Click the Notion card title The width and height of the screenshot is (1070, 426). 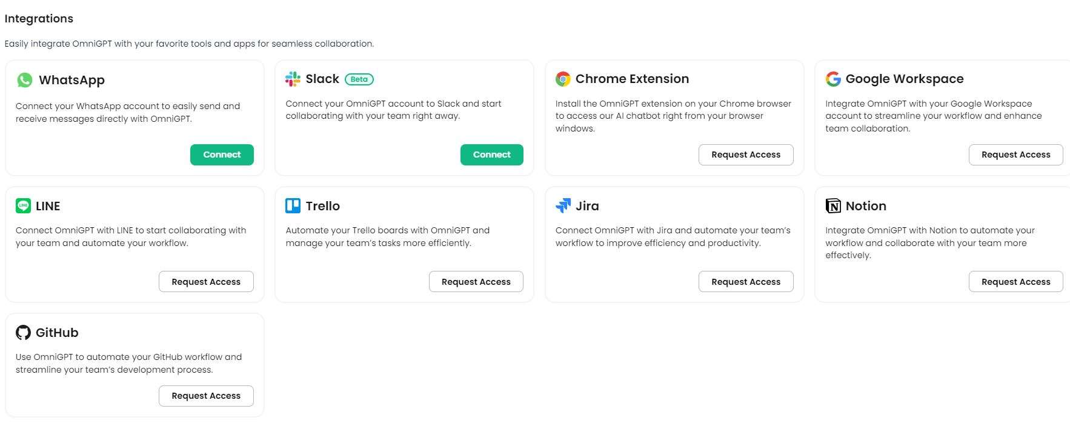pos(866,206)
